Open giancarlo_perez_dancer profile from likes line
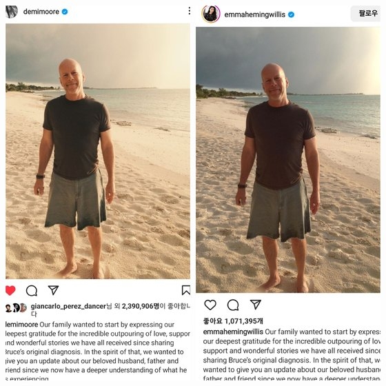The image size is (386, 386). pyautogui.click(x=68, y=306)
